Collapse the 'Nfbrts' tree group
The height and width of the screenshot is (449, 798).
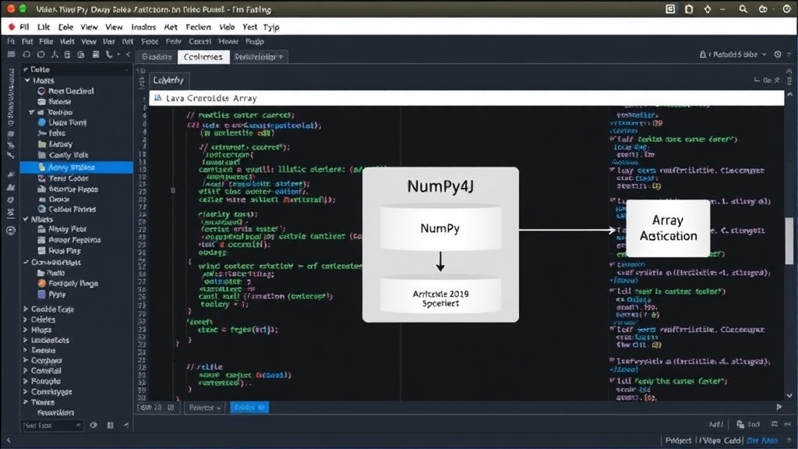tap(26, 219)
